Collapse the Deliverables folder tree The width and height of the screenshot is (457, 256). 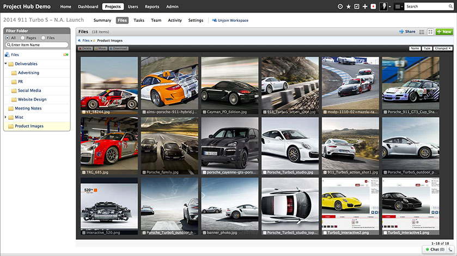tap(6, 64)
